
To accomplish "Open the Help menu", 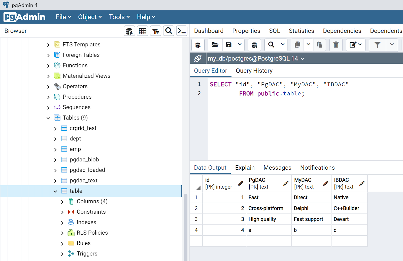I will (146, 17).
